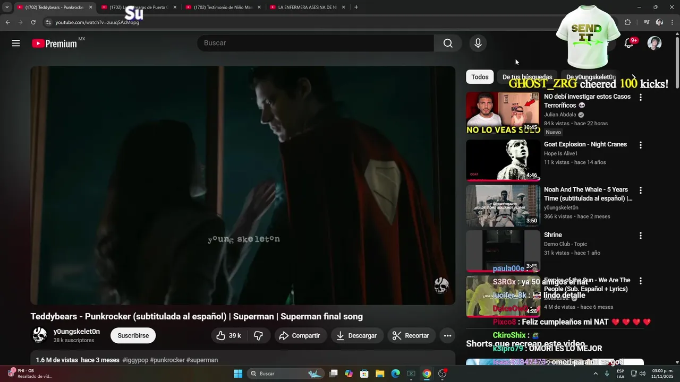Open YouTube notifications bell
Image resolution: width=680 pixels, height=382 pixels.
click(x=628, y=44)
